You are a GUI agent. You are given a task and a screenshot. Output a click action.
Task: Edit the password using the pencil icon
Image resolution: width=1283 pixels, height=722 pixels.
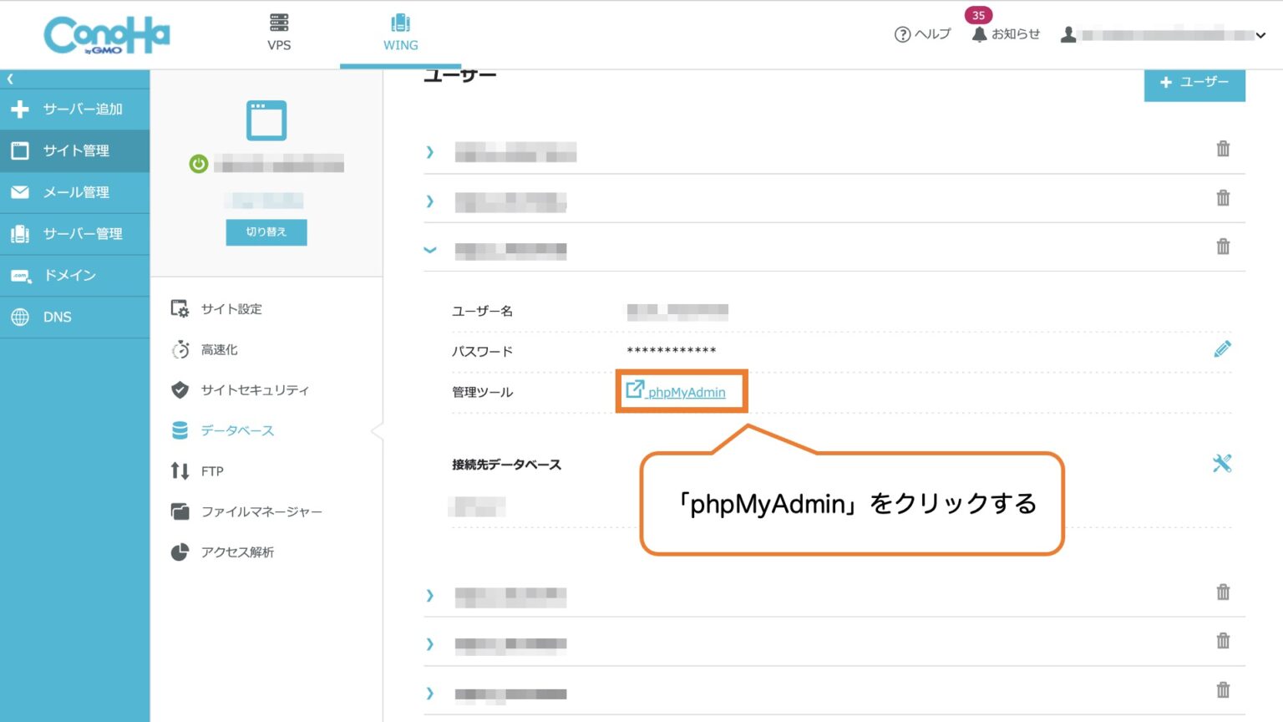(x=1222, y=349)
